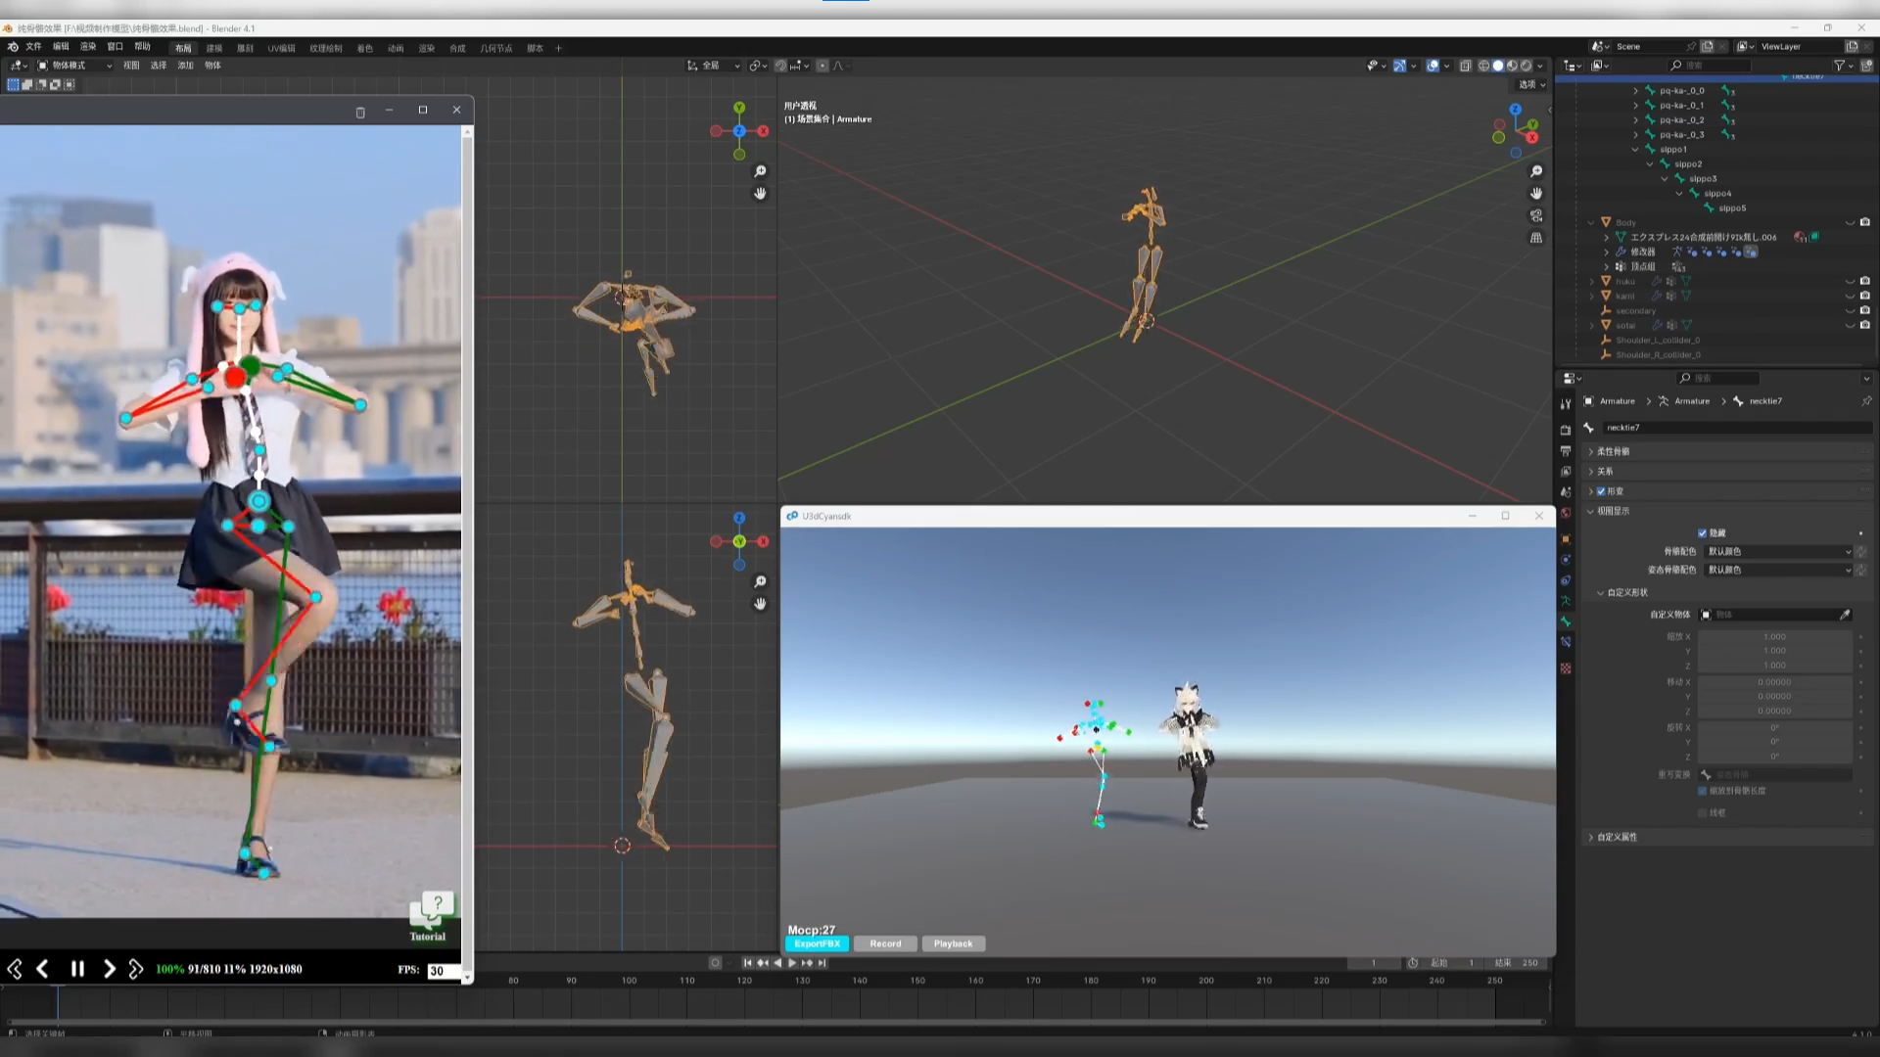The width and height of the screenshot is (1880, 1057).
Task: Toggle the 线框 (Wireframe) checkbox
Action: click(1702, 813)
